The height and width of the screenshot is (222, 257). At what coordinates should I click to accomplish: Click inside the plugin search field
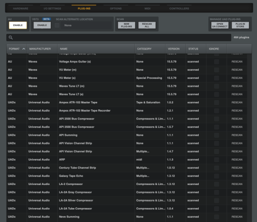coord(119,37)
